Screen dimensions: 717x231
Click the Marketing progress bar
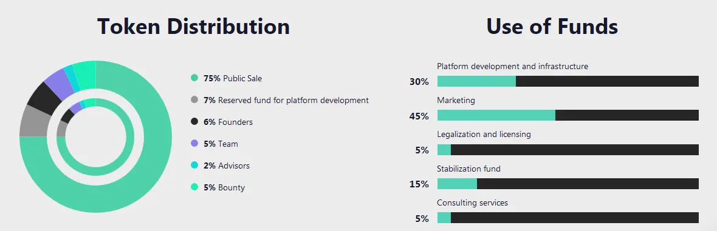click(x=568, y=115)
